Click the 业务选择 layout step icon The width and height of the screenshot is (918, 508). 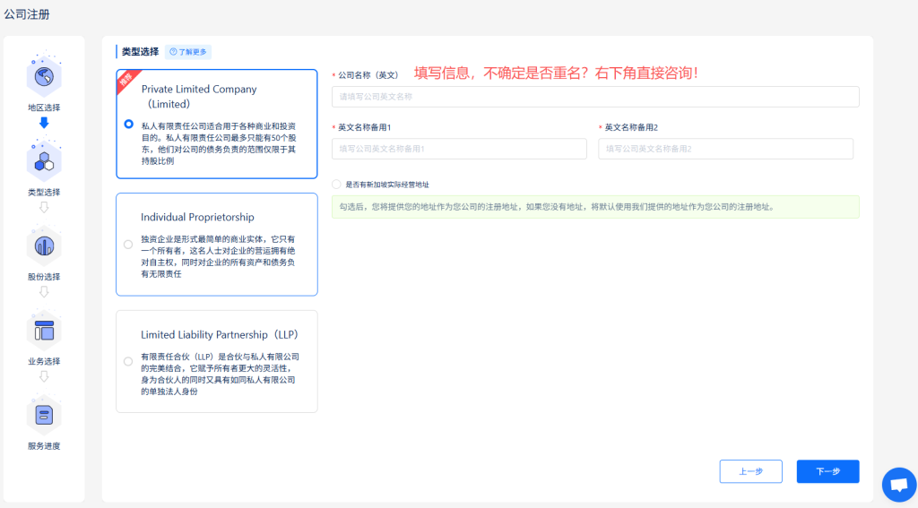(44, 331)
